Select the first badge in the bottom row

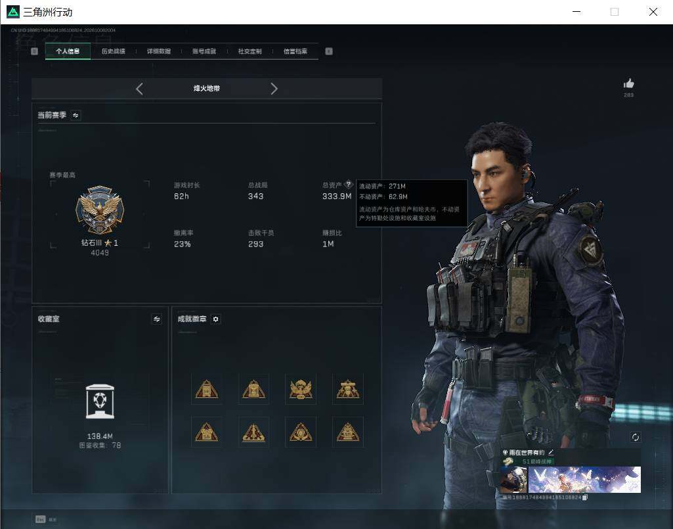[x=206, y=432]
